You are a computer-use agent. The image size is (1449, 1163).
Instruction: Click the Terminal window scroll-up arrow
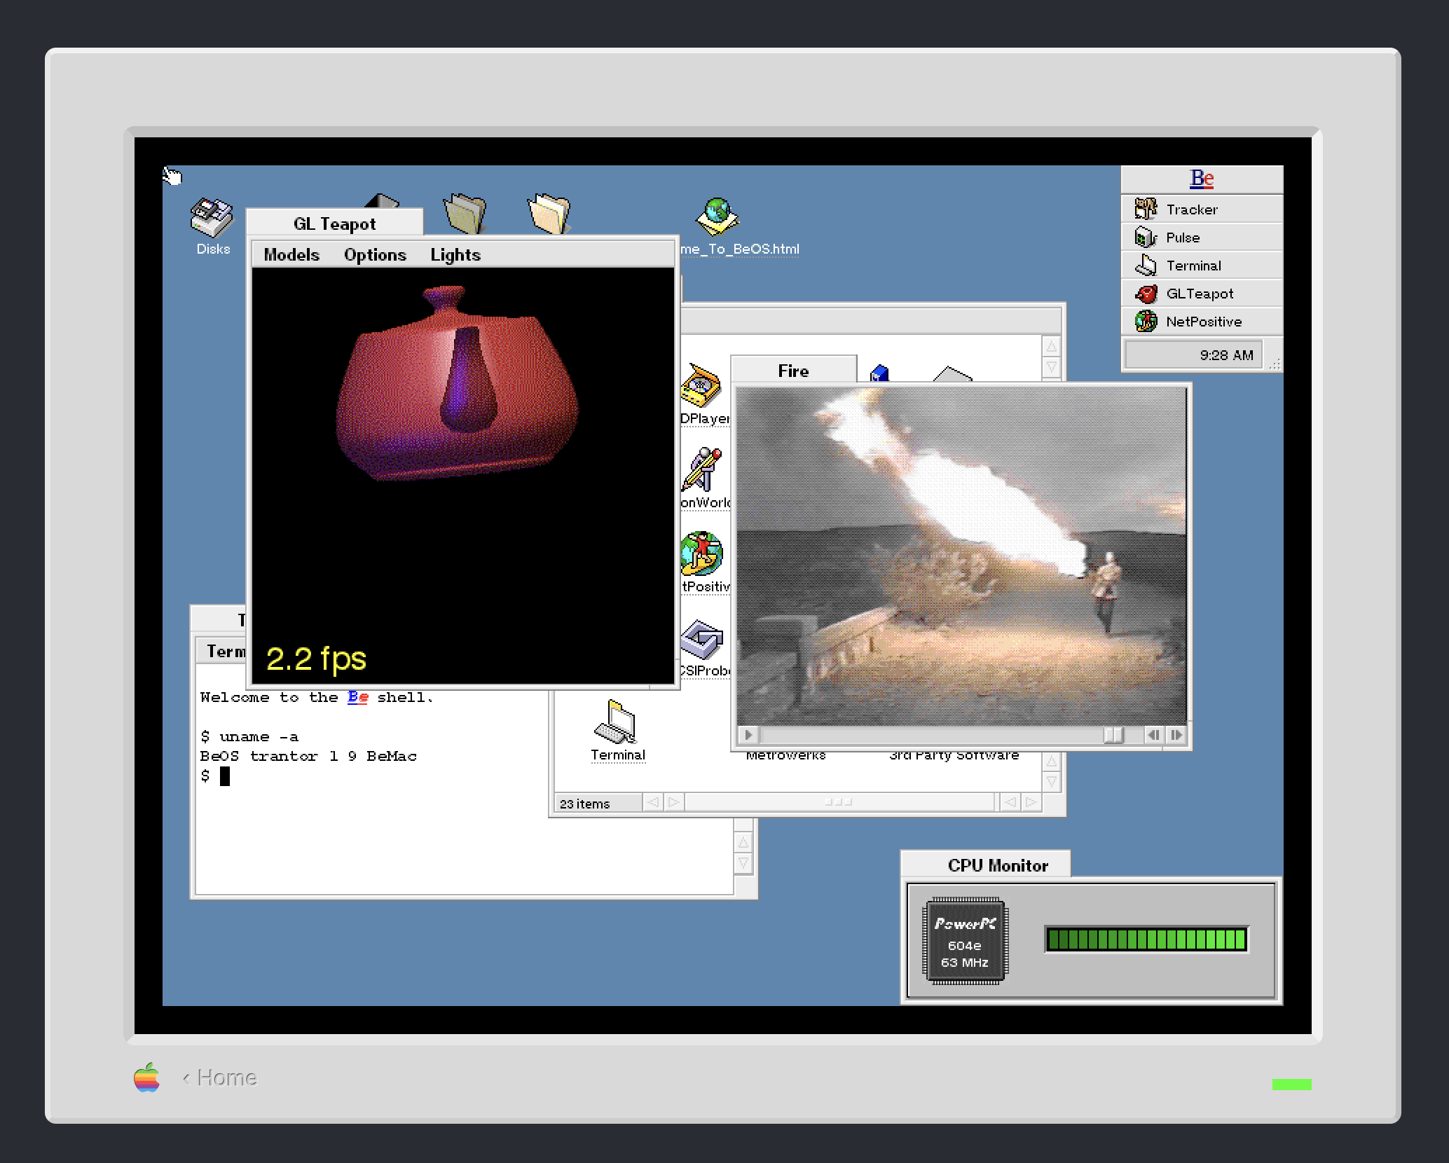[x=743, y=841]
